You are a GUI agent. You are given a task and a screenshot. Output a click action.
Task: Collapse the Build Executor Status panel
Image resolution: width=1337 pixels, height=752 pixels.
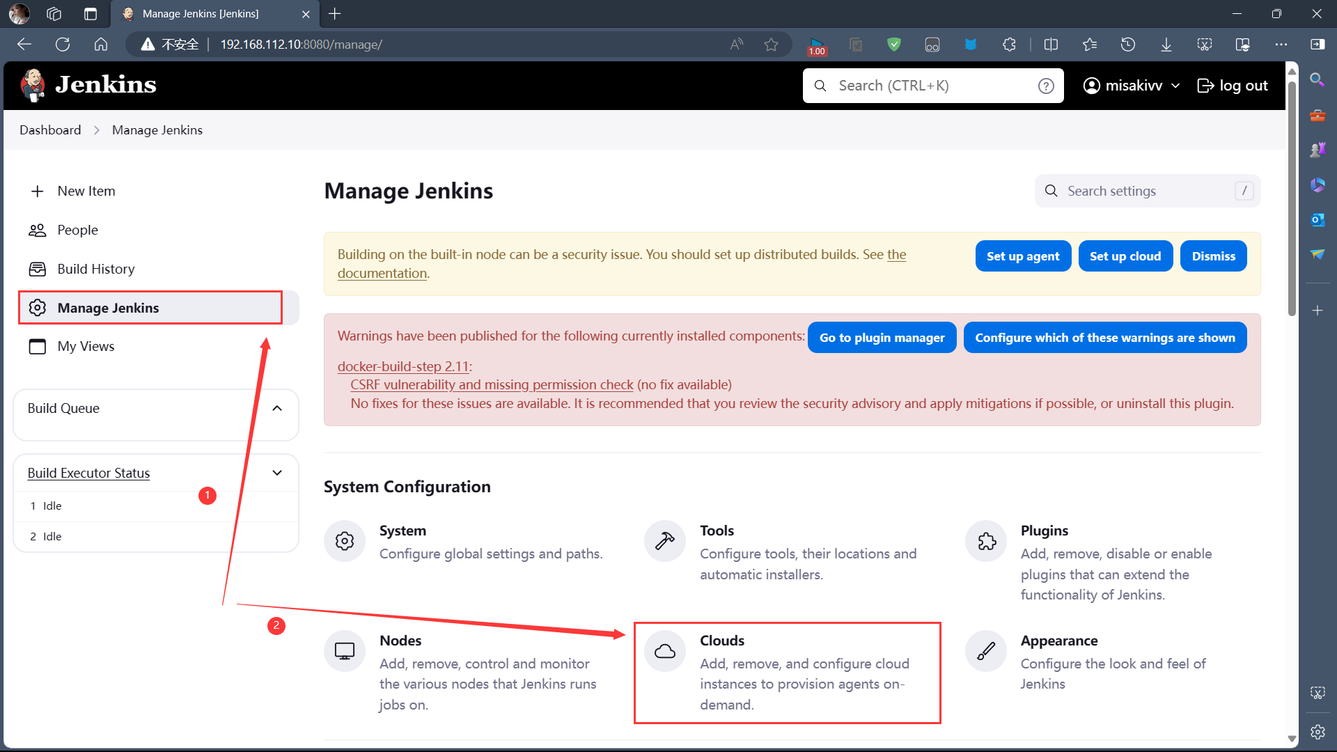(x=277, y=473)
